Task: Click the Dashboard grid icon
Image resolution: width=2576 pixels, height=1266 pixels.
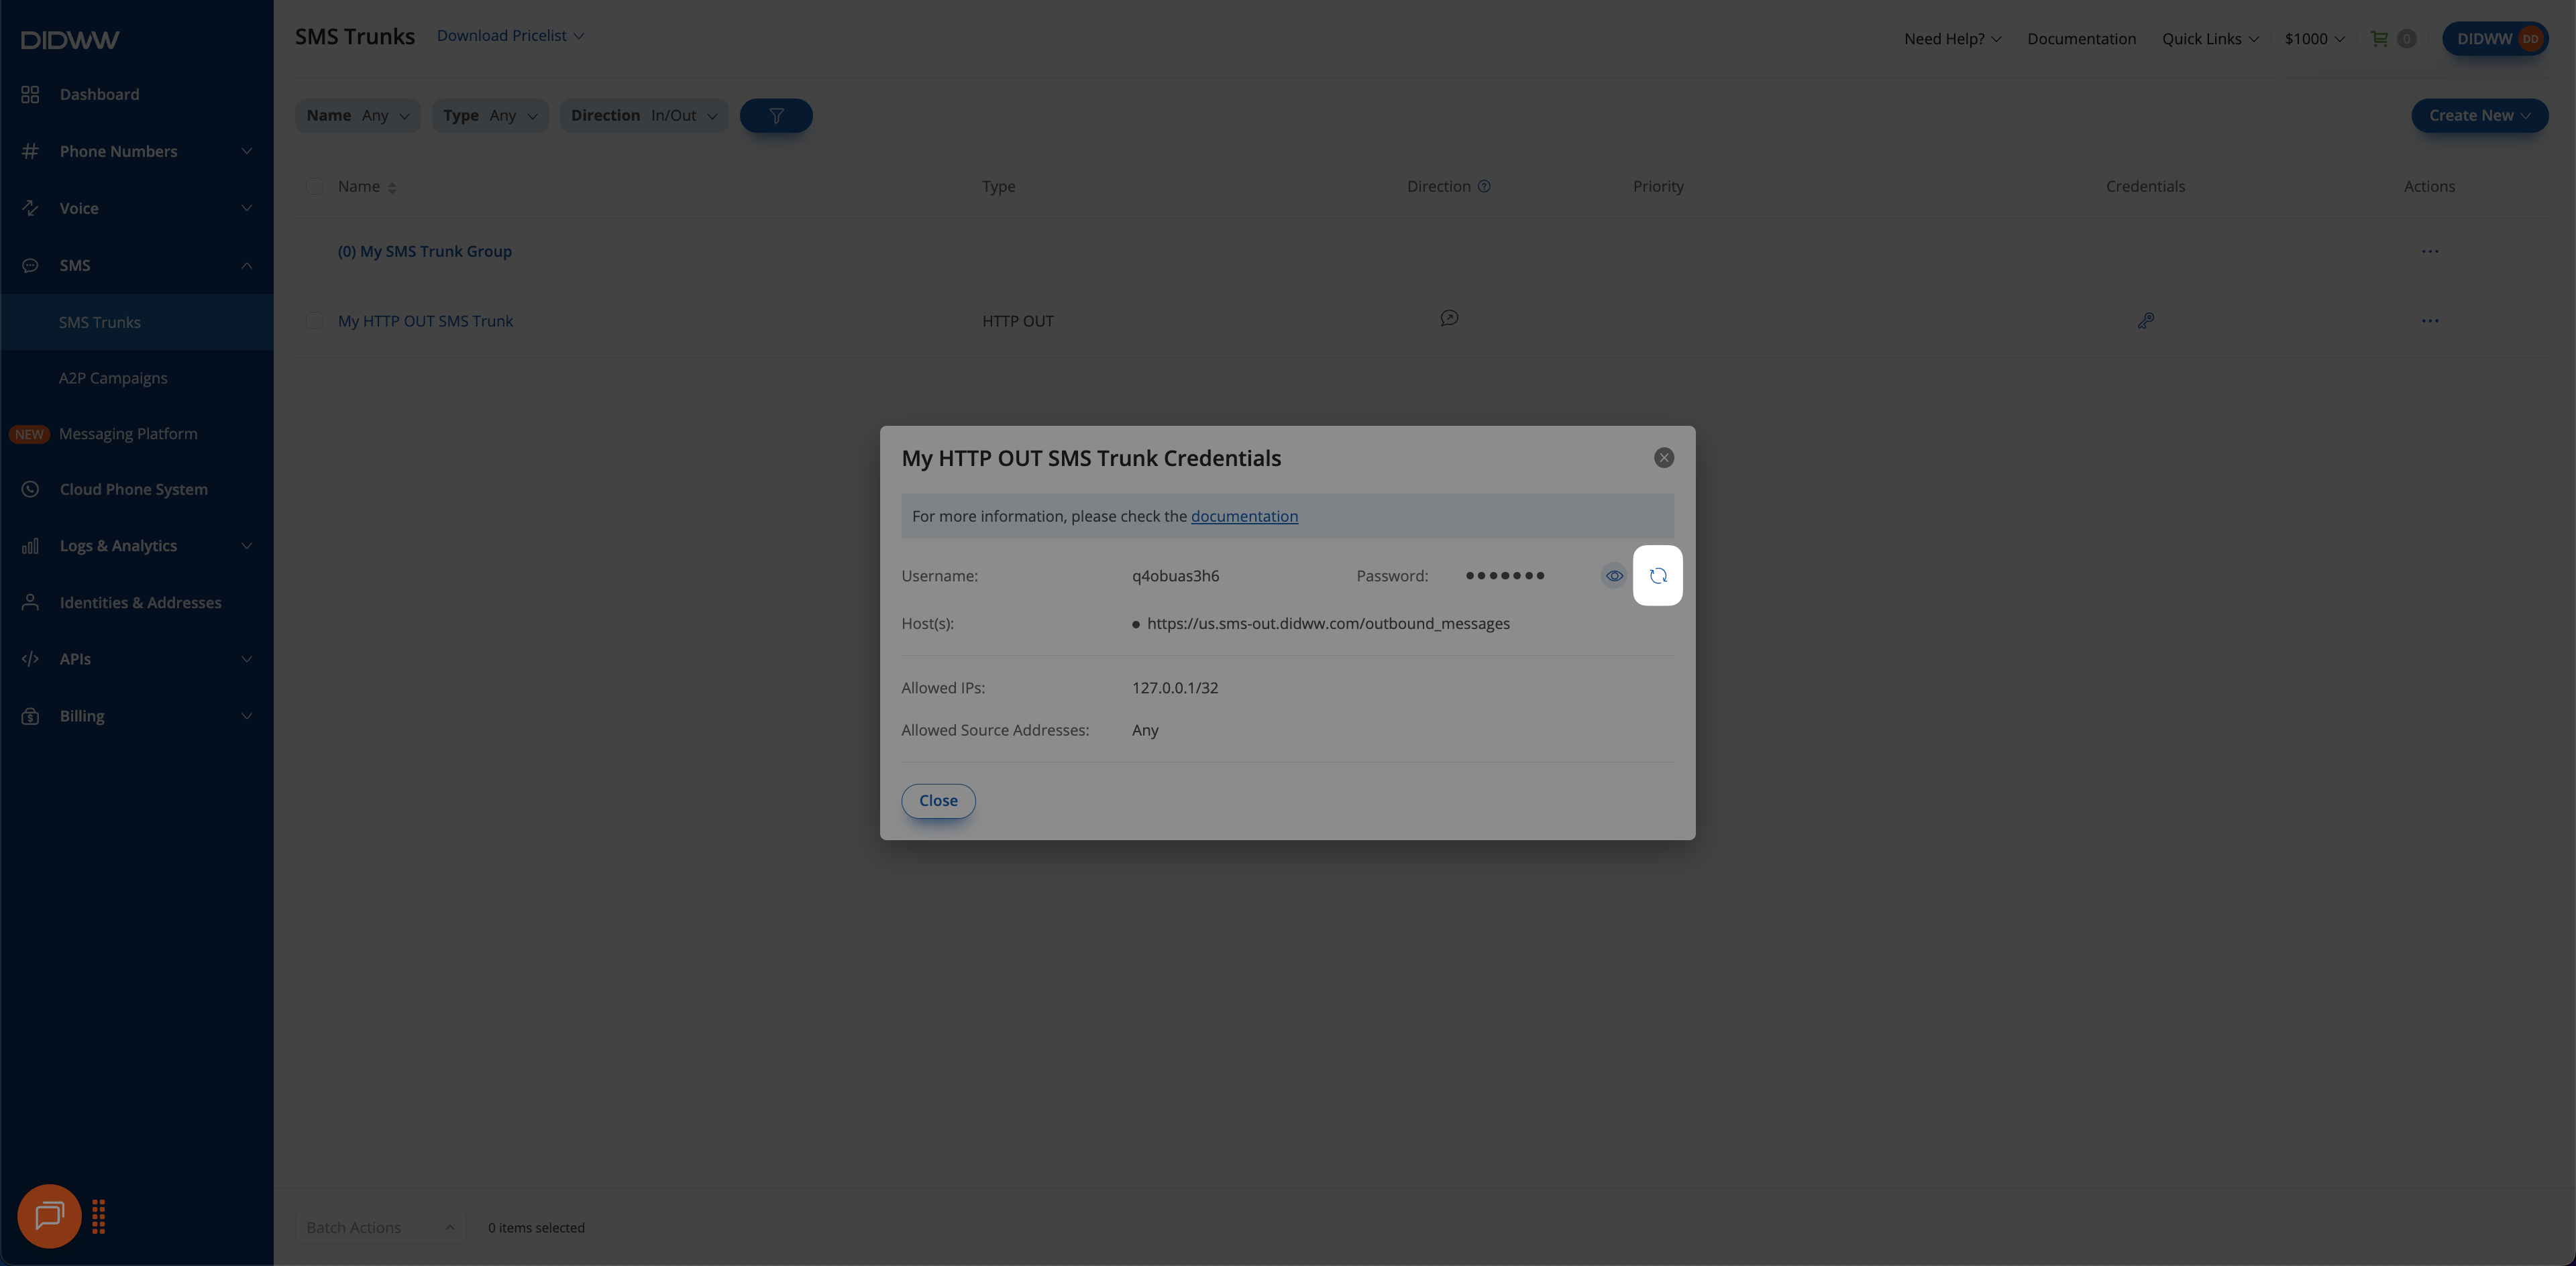Action: (30, 94)
